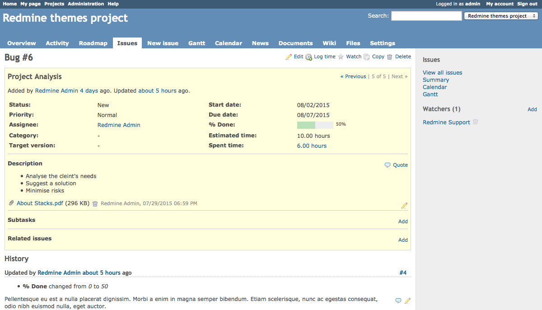The height and width of the screenshot is (310, 542).
Task: Delete the About Stacks.pdf attachment
Action: [x=95, y=204]
